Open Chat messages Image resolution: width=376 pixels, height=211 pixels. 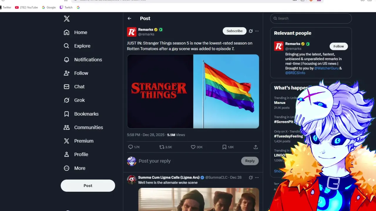click(74, 87)
